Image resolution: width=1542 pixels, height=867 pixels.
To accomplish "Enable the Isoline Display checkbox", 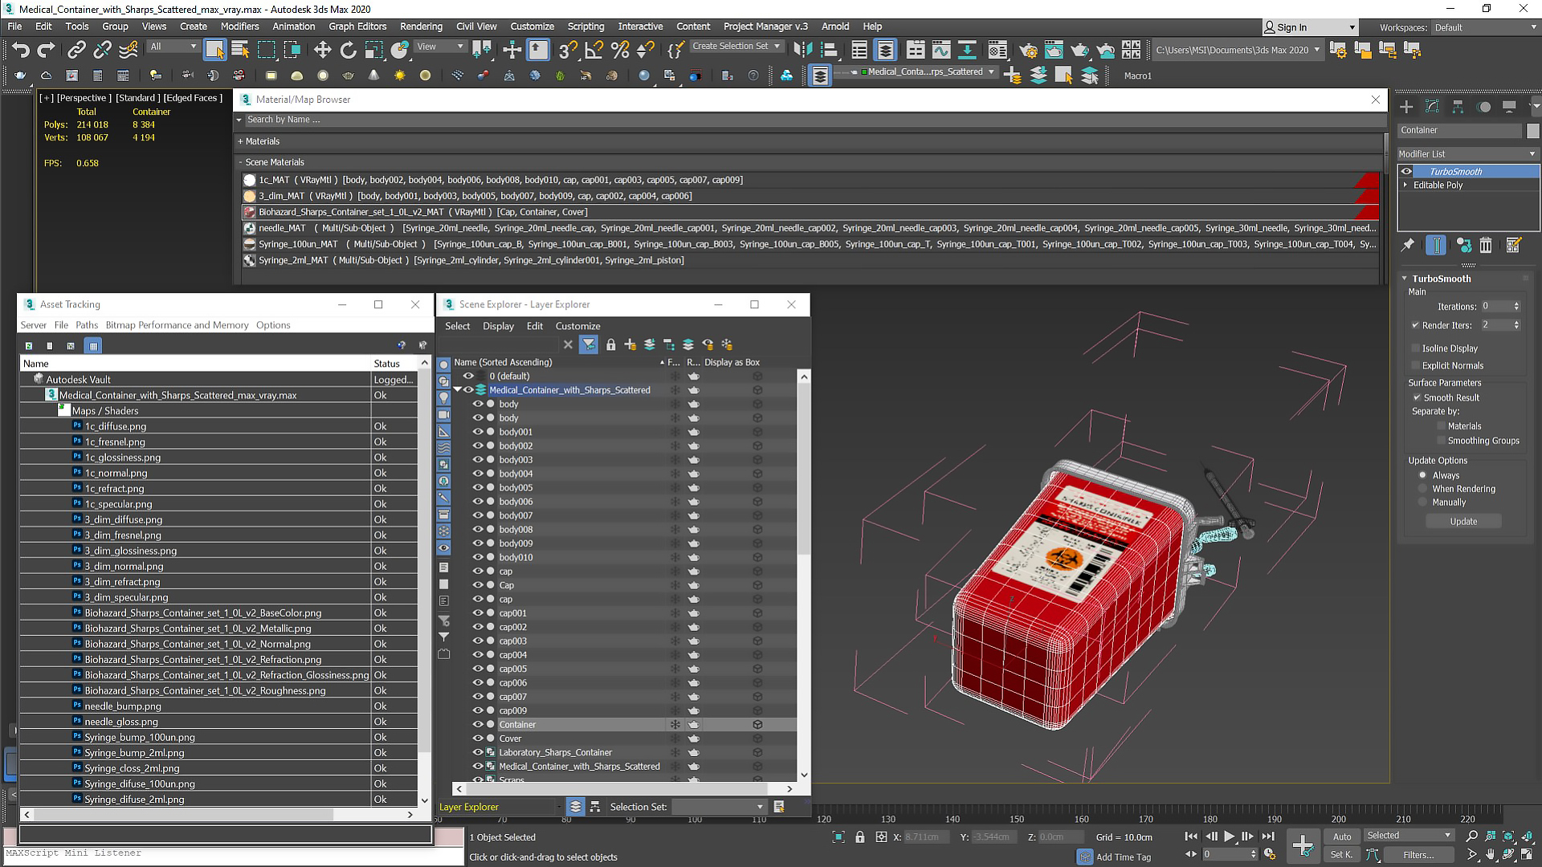I will 1416,348.
